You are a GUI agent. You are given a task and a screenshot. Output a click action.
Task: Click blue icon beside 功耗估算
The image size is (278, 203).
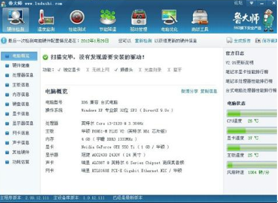(7, 162)
